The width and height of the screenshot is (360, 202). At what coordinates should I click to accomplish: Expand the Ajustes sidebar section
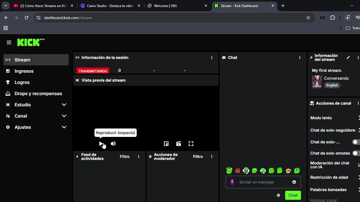click(64, 127)
